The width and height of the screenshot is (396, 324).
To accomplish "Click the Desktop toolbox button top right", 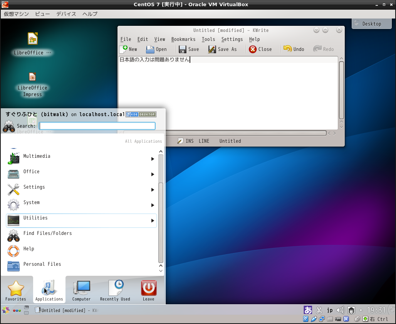I will 371,24.
